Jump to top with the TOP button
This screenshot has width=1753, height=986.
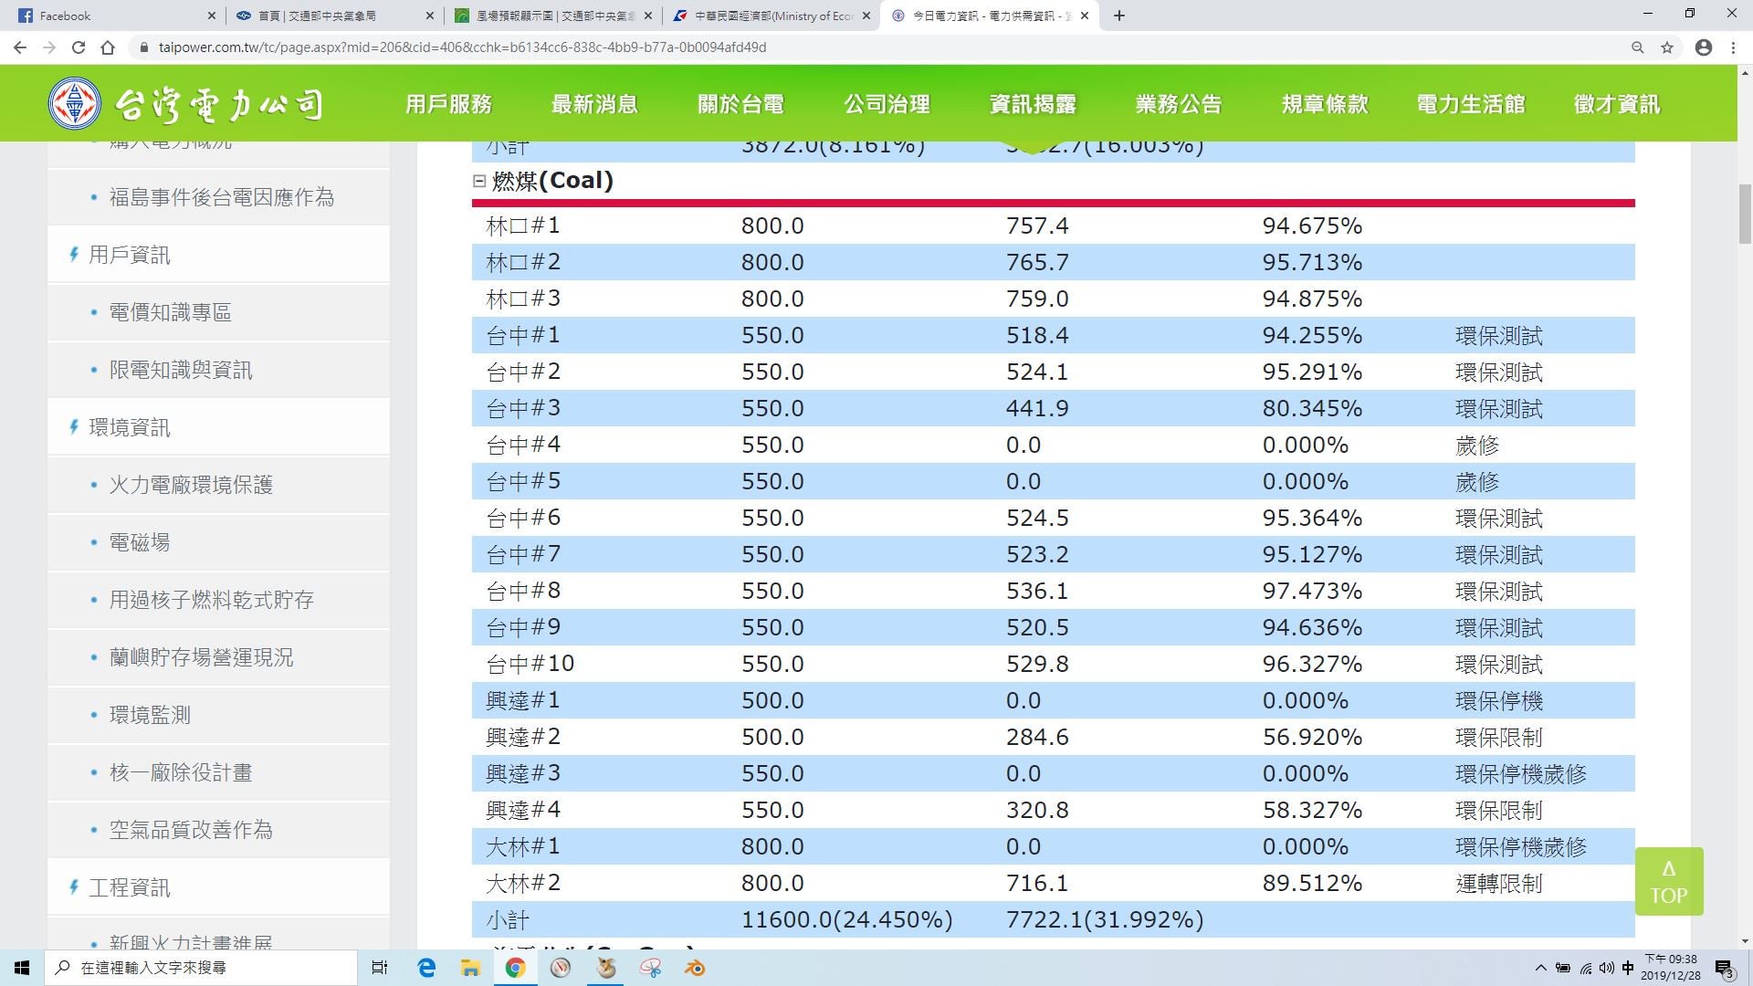(1669, 881)
